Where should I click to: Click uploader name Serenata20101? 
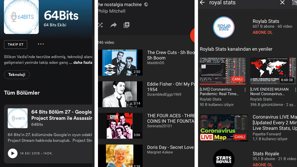(159, 126)
